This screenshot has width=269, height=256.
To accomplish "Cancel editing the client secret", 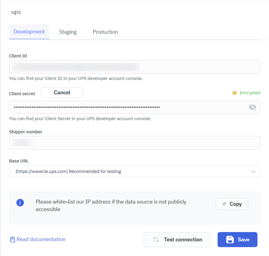I will pos(62,92).
